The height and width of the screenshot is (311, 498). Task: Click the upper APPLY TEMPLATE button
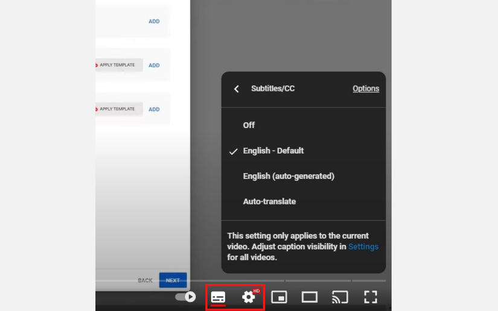pos(118,65)
